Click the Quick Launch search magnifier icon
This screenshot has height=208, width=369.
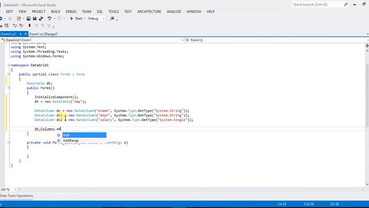(346, 5)
